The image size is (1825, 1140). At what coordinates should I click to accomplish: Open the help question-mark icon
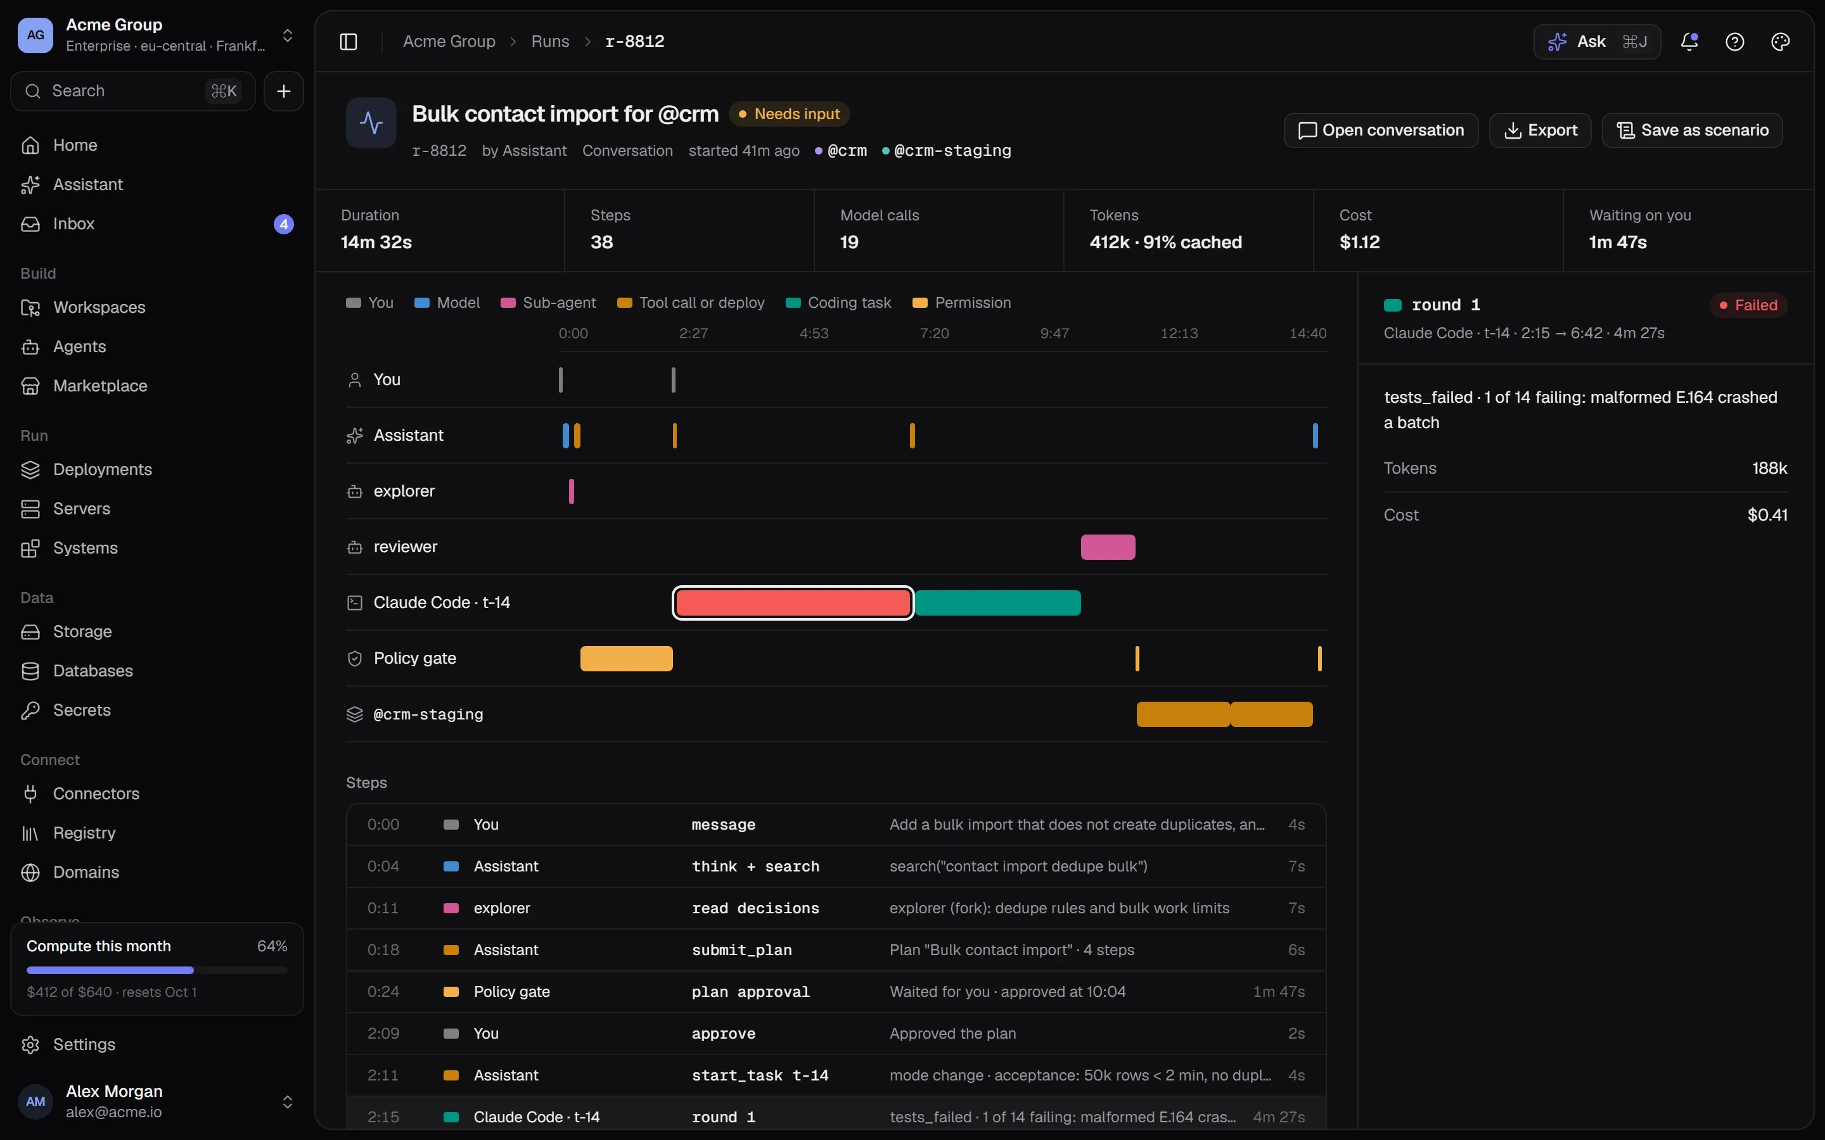pyautogui.click(x=1734, y=41)
